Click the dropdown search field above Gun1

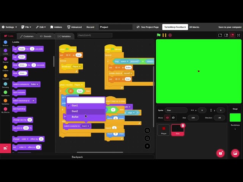coord(86,100)
